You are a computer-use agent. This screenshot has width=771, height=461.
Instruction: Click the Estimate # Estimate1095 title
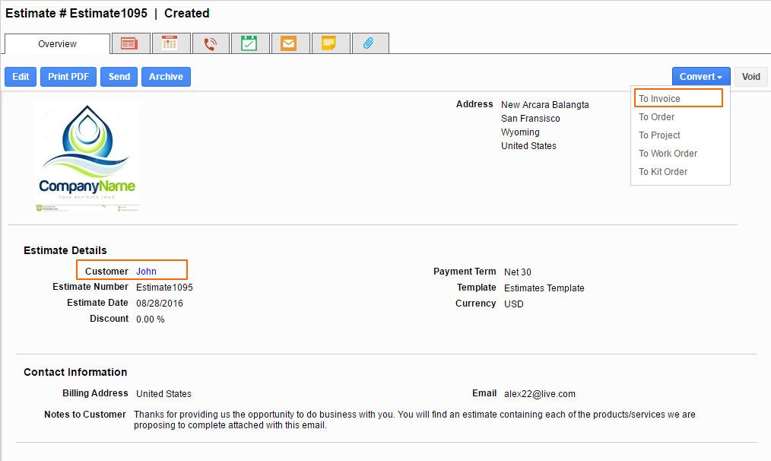coord(76,13)
